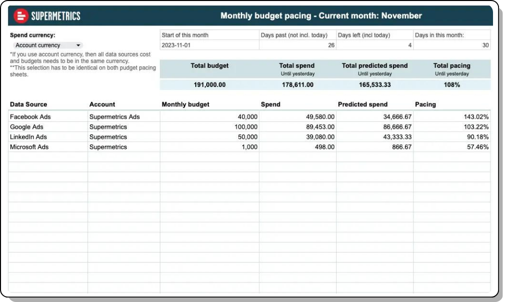This screenshot has width=508, height=302.
Task: Open the Account currency dropdown
Action: coord(47,45)
